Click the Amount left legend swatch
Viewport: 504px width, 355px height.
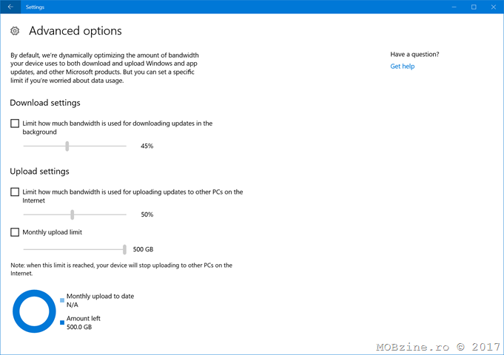pyautogui.click(x=62, y=322)
